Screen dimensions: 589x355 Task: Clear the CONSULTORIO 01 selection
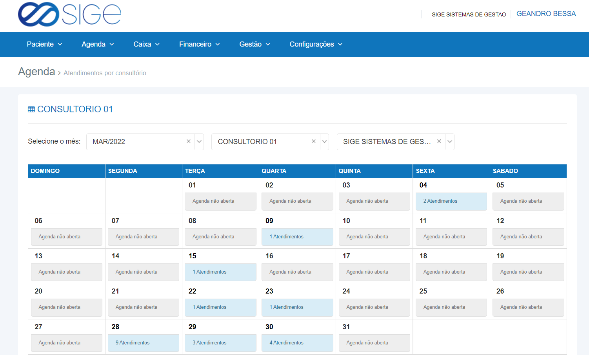pos(314,141)
